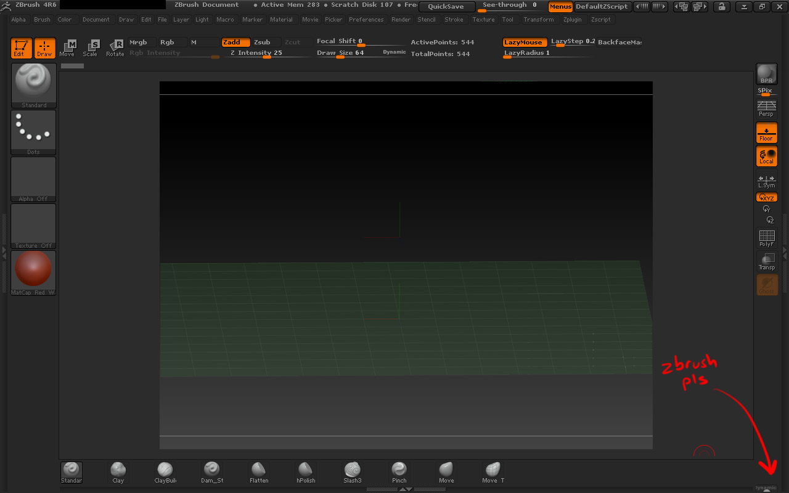Open the Brush menu
Viewport: 789px width, 493px height.
click(42, 20)
